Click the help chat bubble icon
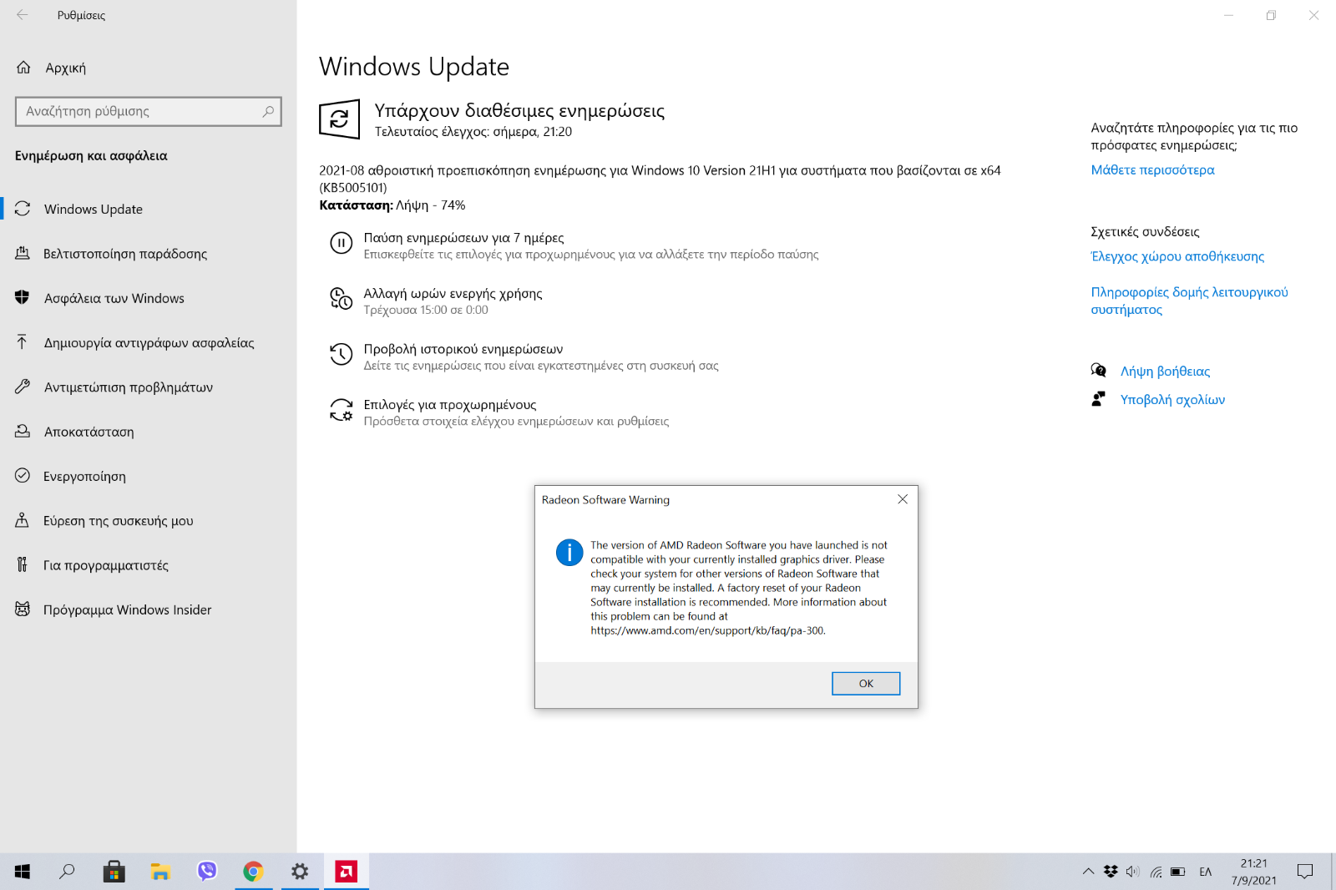The width and height of the screenshot is (1336, 890). click(x=1098, y=370)
